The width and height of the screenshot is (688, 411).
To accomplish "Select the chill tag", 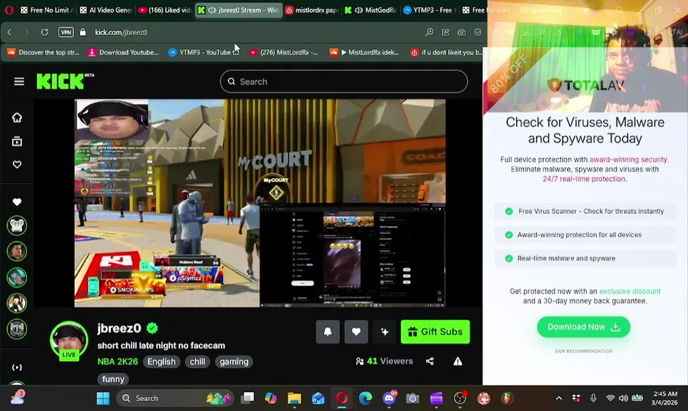I will [197, 361].
